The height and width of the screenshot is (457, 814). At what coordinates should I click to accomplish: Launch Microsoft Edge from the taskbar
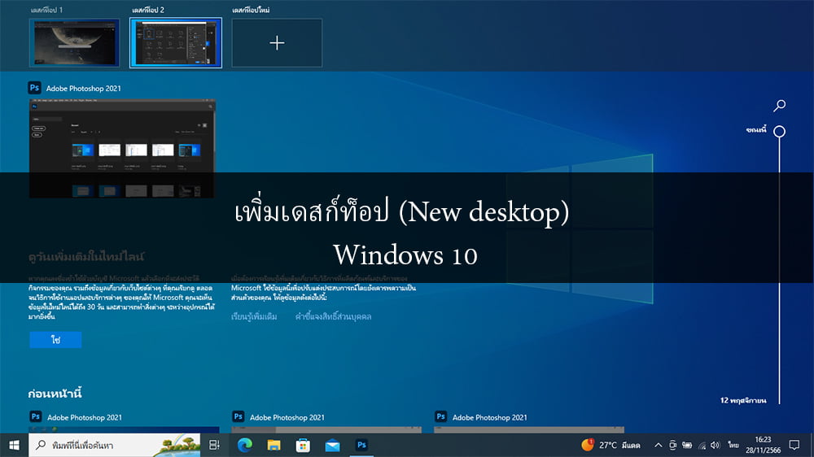[244, 445]
